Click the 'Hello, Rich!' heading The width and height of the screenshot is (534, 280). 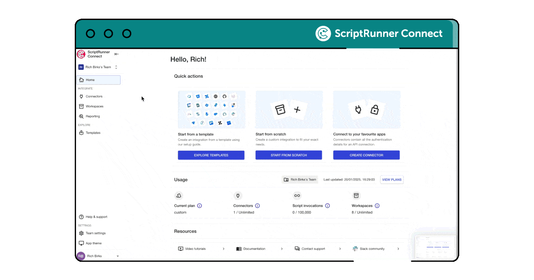coord(188,59)
